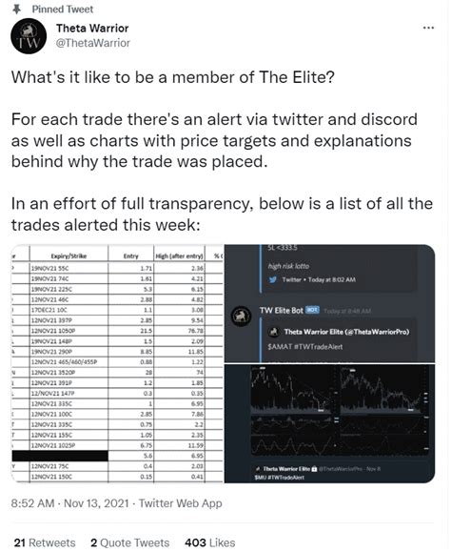This screenshot has width=451, height=552.
Task: Click the BOT badge next to TW Elite Bot
Action: point(312,310)
